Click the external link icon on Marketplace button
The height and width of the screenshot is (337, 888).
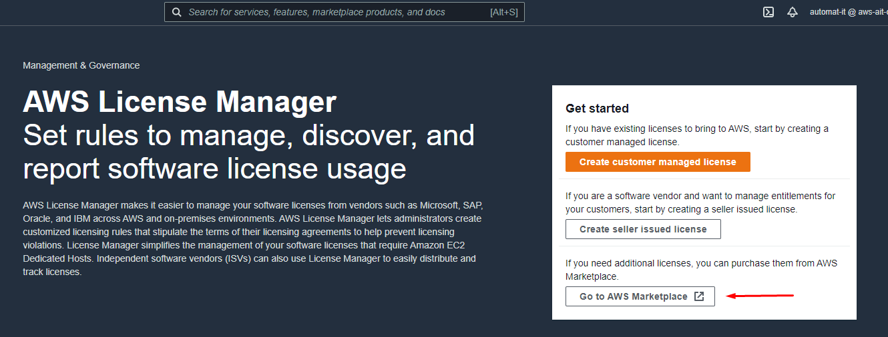click(x=699, y=296)
